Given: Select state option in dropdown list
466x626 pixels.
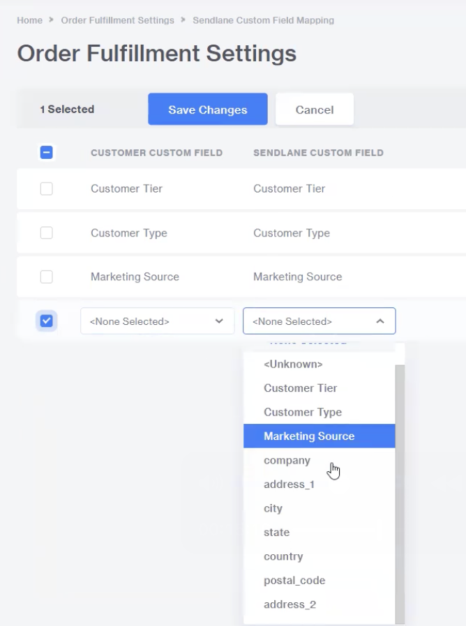Looking at the screenshot, I should (320, 532).
